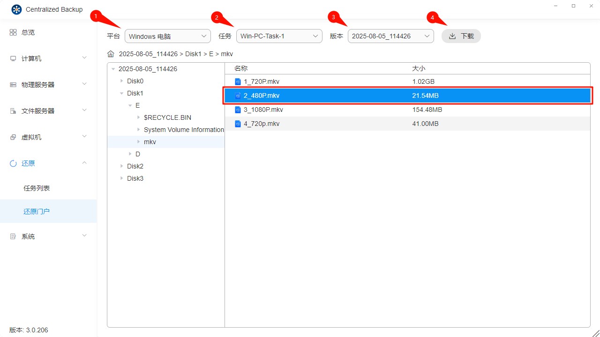Click the 下载 download button
The width and height of the screenshot is (600, 337).
pos(461,36)
